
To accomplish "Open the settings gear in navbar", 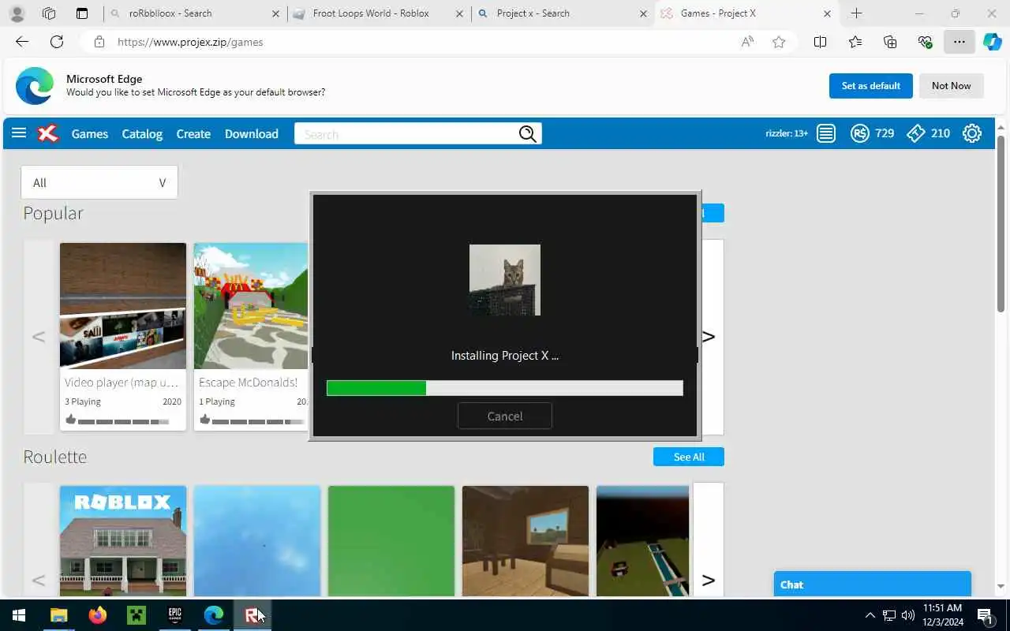I will pos(972,133).
